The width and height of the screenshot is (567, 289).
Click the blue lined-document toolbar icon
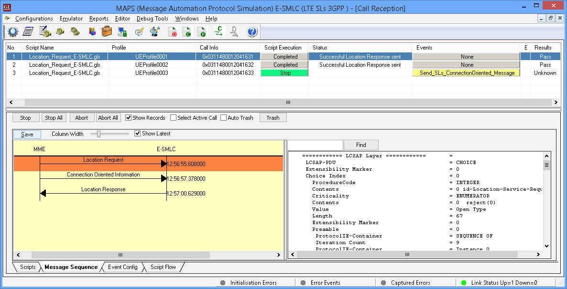coord(28,32)
